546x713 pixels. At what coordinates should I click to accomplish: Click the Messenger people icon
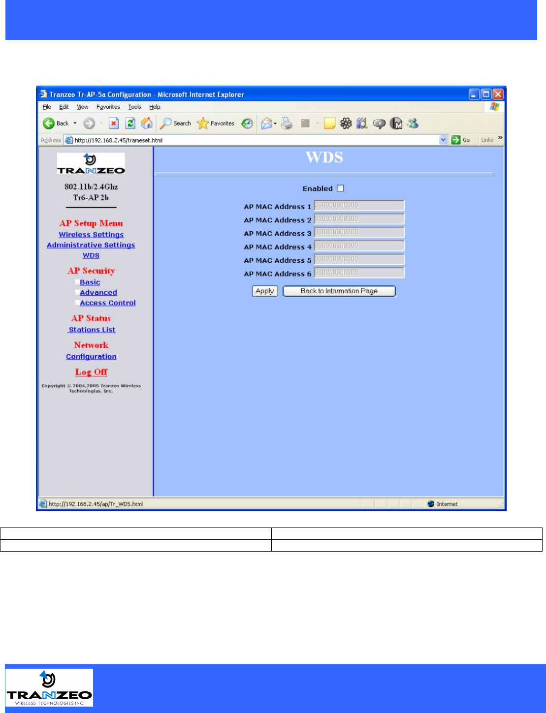coord(413,124)
